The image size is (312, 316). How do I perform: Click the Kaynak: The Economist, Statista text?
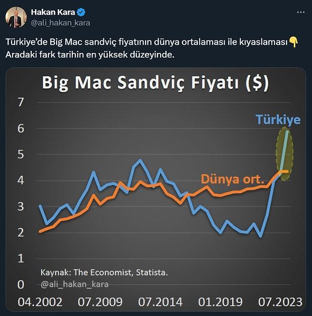pos(104,272)
